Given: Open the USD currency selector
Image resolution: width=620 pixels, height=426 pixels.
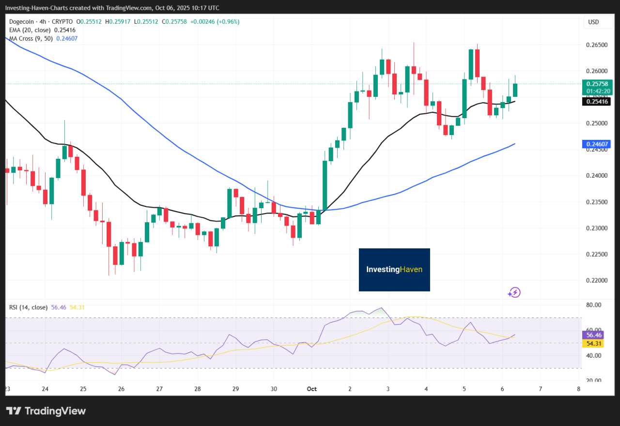Looking at the screenshot, I should pos(593,22).
